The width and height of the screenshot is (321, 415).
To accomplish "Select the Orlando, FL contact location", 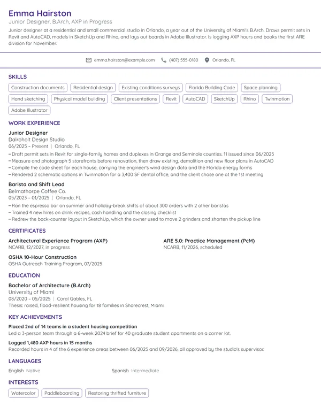I will (224, 60).
